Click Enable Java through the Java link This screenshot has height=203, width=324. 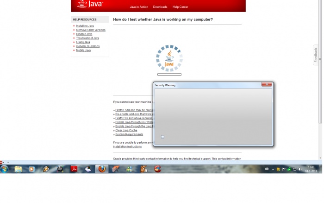(134, 126)
